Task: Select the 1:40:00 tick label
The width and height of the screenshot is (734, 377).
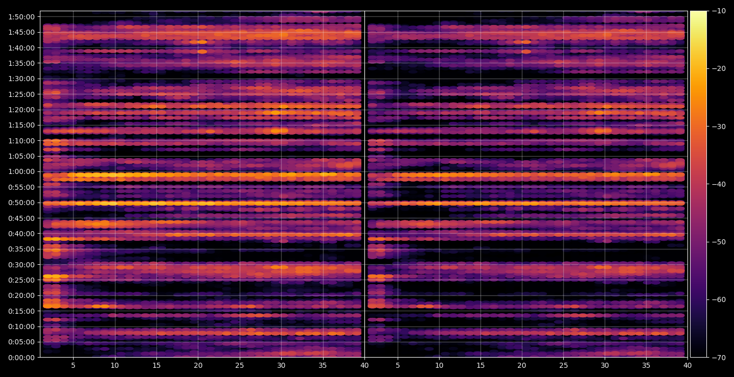Action: pos(21,47)
